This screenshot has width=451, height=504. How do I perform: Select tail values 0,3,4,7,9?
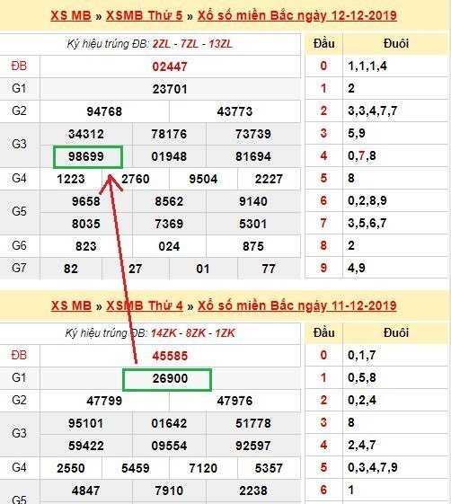[373, 468]
